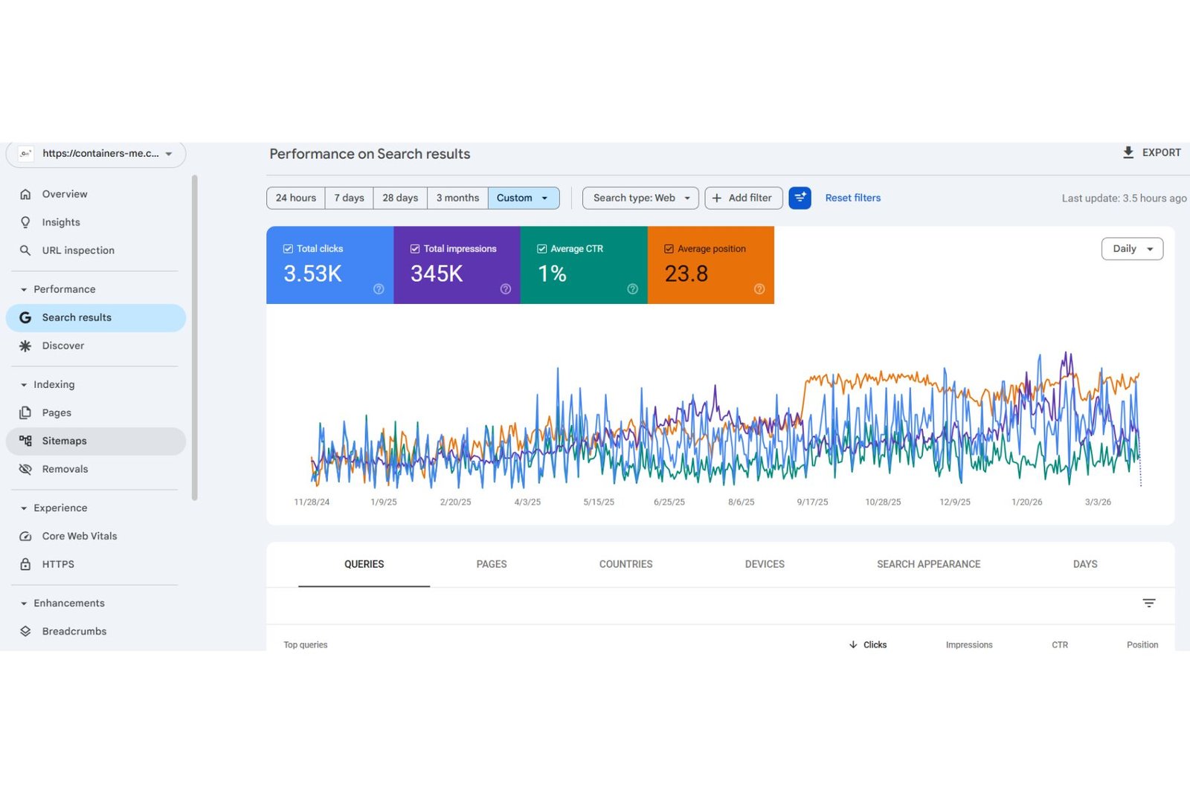Uncheck the Total clicks checkbox

(288, 249)
